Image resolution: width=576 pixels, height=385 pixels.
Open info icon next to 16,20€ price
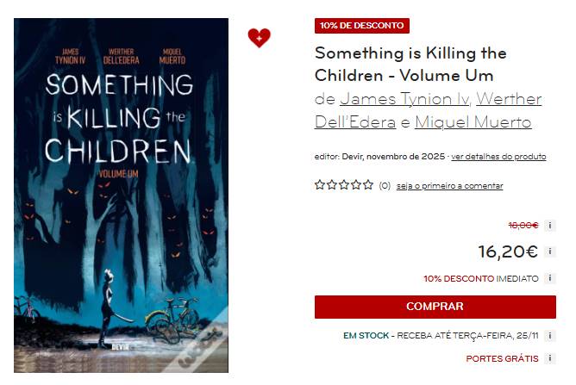pos(550,252)
